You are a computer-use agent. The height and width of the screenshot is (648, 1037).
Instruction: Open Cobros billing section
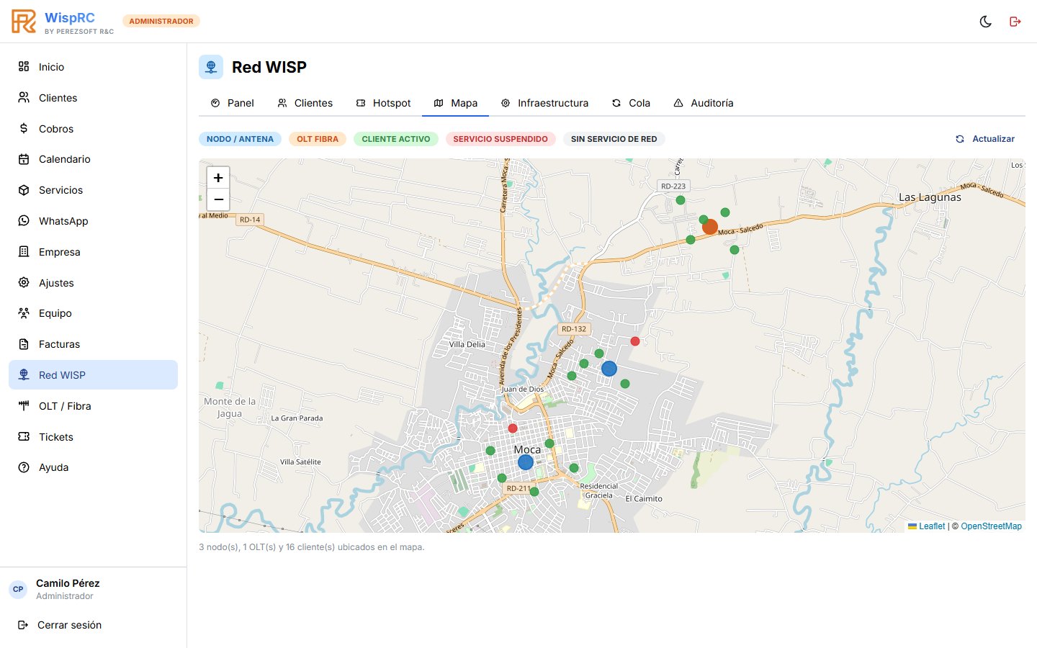pos(93,129)
